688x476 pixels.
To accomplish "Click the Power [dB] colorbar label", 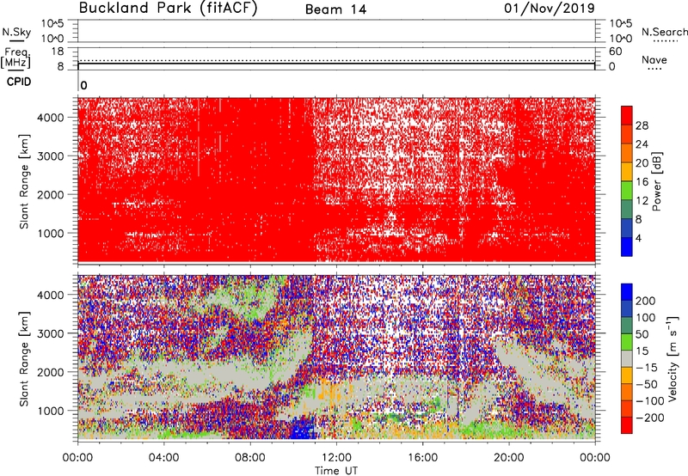I will [x=656, y=181].
